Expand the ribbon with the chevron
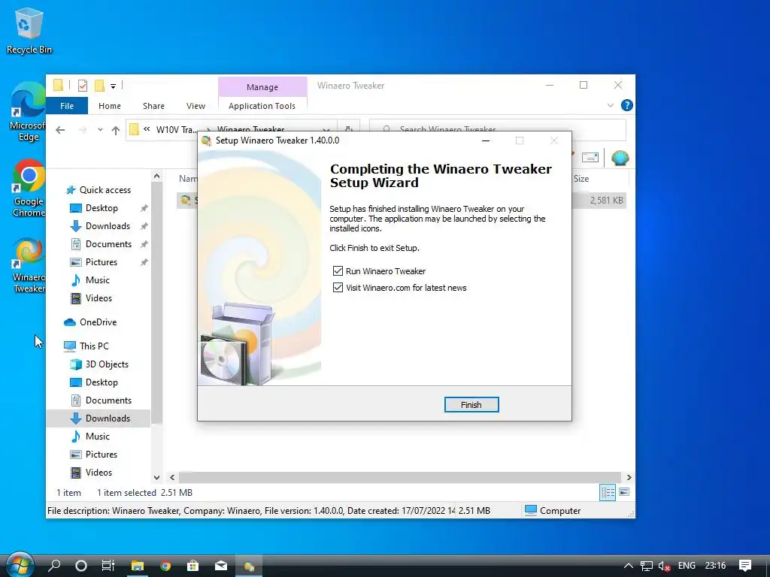This screenshot has height=577, width=770. coord(611,105)
